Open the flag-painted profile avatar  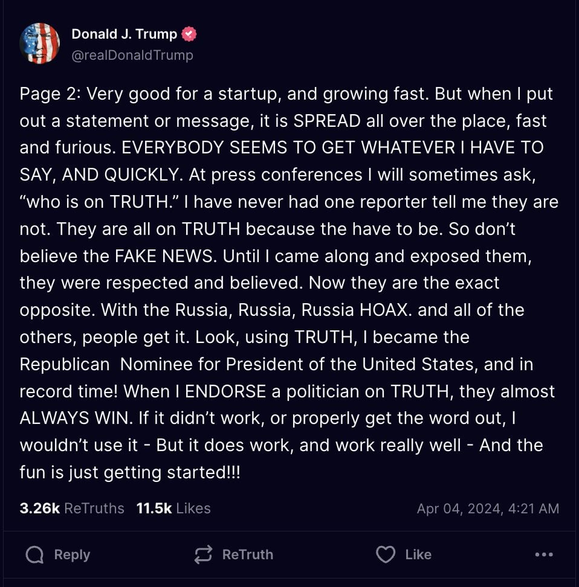coord(40,43)
